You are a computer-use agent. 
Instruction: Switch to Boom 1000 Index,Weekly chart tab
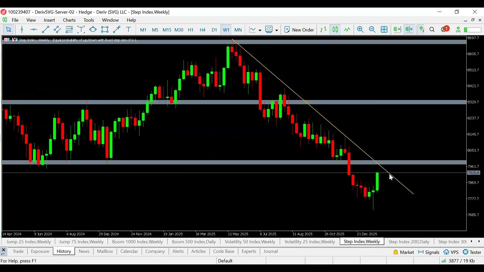(137, 242)
